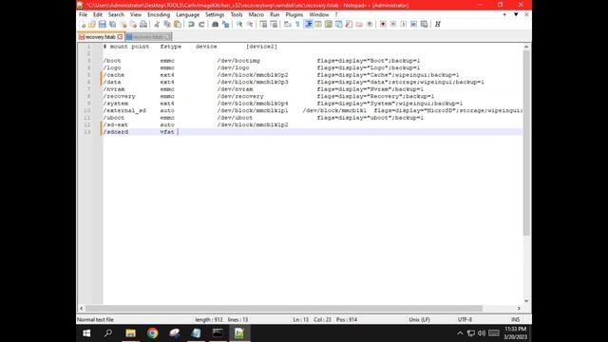Open the ? help menu
The image size is (608, 342).
pos(336,15)
